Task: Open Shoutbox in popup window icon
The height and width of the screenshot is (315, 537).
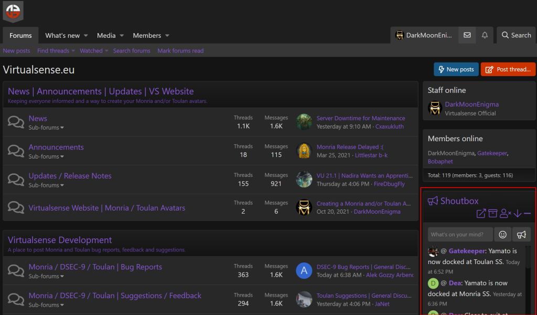Action: pyautogui.click(x=481, y=214)
